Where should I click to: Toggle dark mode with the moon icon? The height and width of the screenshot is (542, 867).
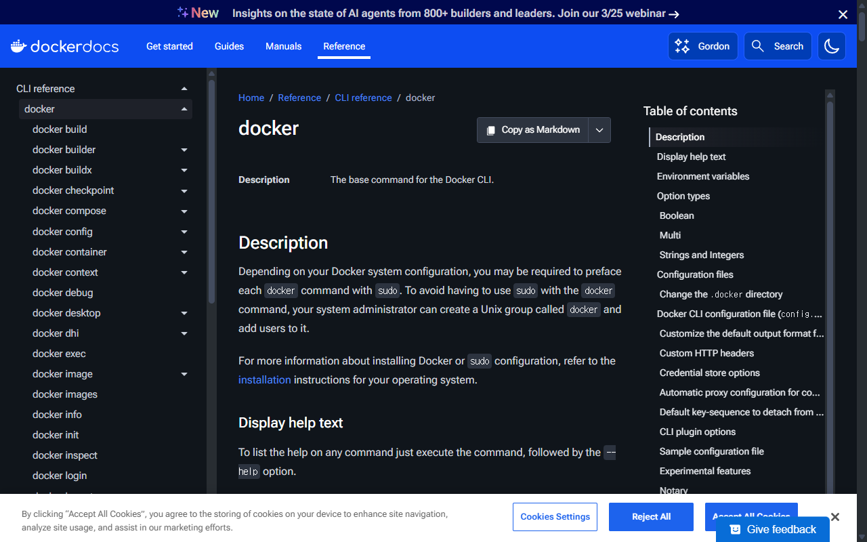click(x=831, y=45)
